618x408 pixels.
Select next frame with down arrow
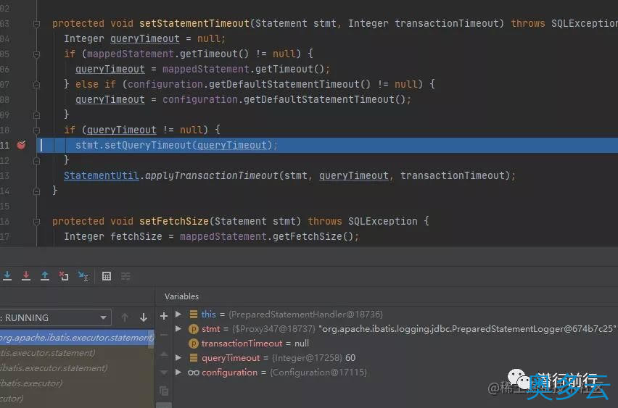tap(144, 317)
